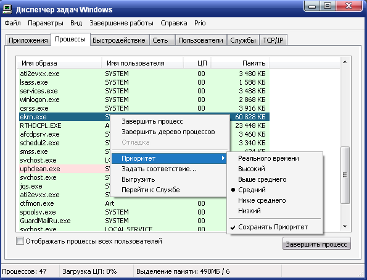This screenshot has height=280, width=367.
Task: Switch to the Приложения tab
Action: coord(28,40)
